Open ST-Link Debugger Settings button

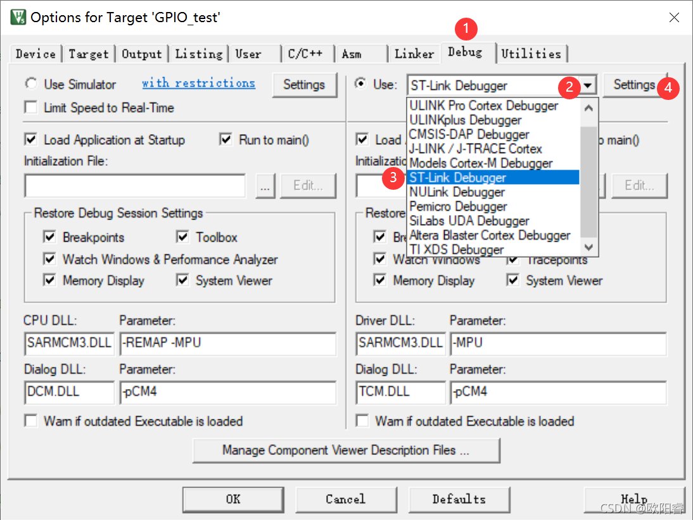[634, 84]
